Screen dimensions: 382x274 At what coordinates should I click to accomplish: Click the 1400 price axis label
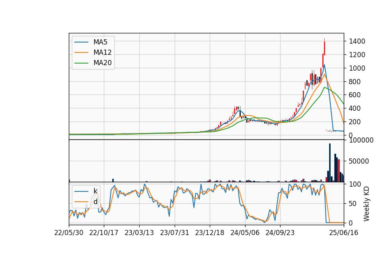357,41
